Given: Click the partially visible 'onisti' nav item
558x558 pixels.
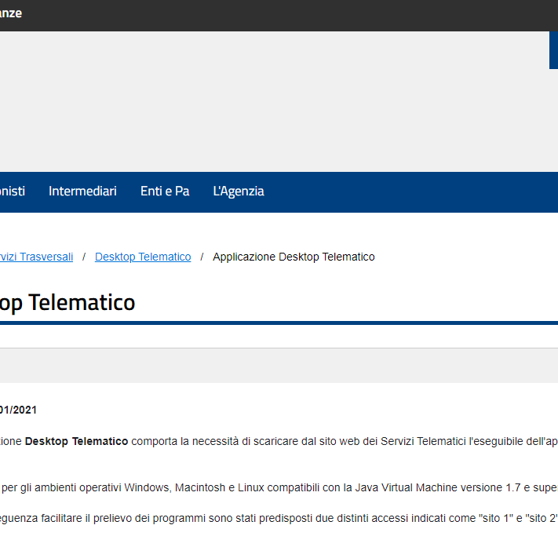Looking at the screenshot, I should pos(13,191).
